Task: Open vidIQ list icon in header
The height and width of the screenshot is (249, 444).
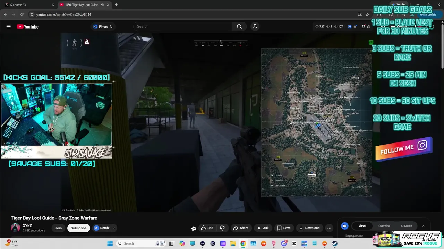Action: click(x=355, y=27)
